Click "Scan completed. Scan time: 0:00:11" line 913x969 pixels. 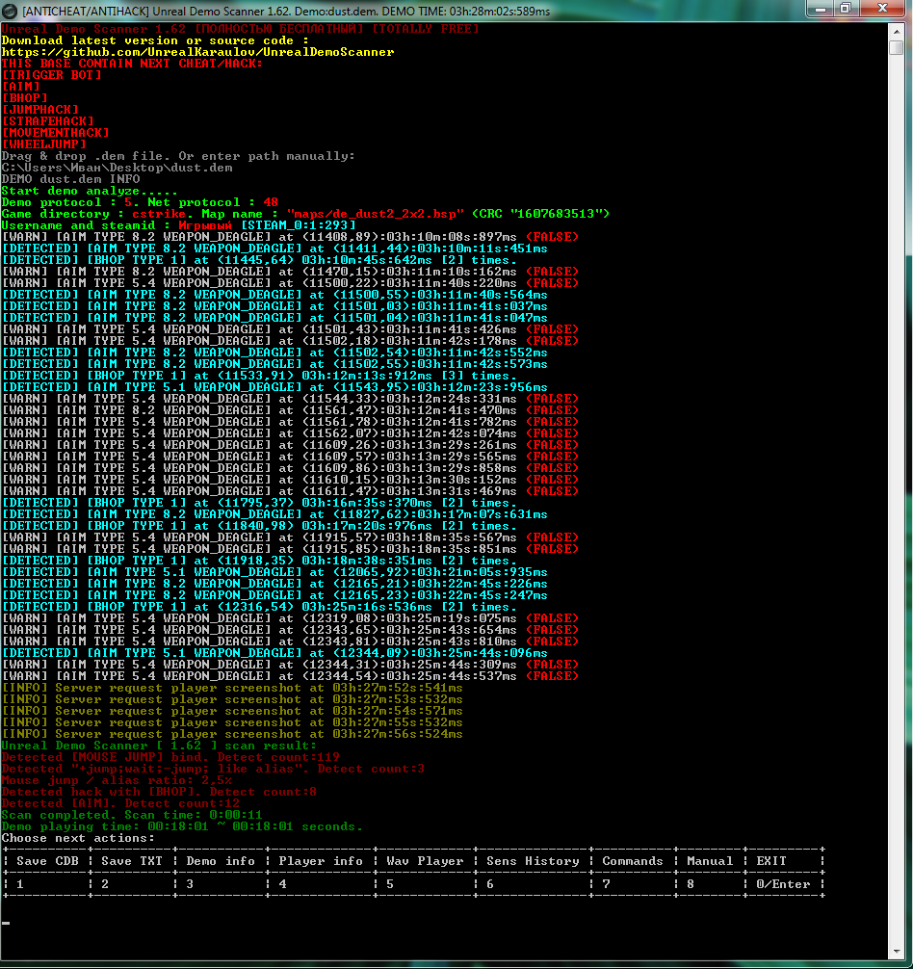tap(132, 815)
